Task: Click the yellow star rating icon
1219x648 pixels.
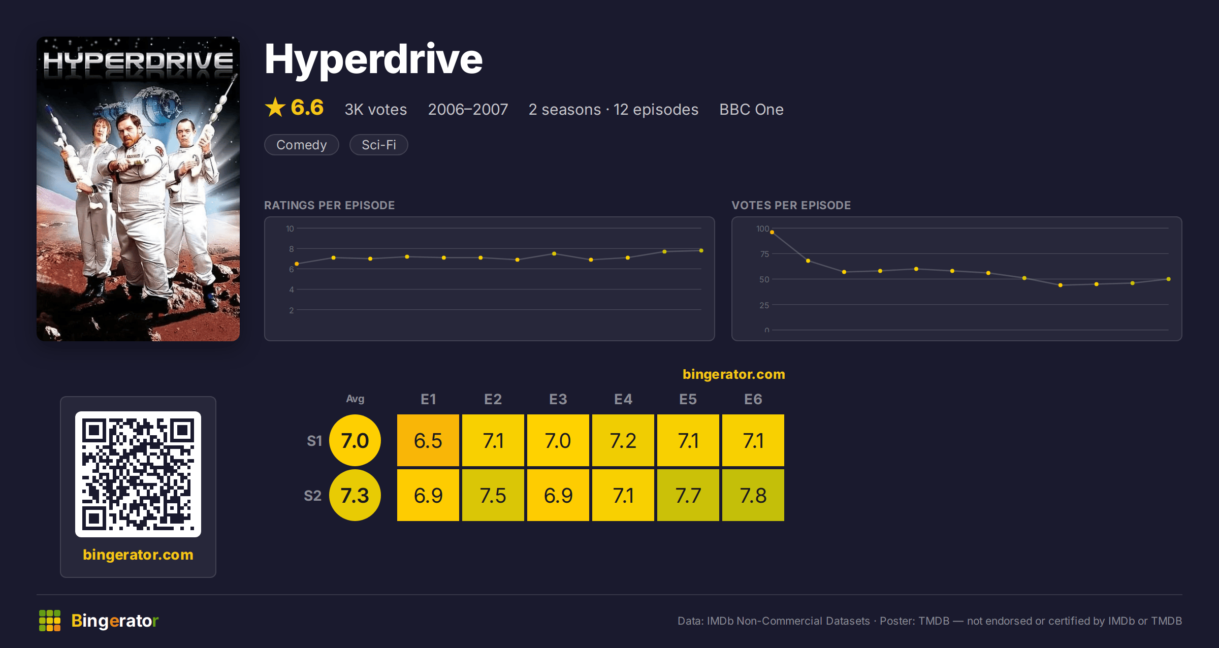Action: point(275,108)
